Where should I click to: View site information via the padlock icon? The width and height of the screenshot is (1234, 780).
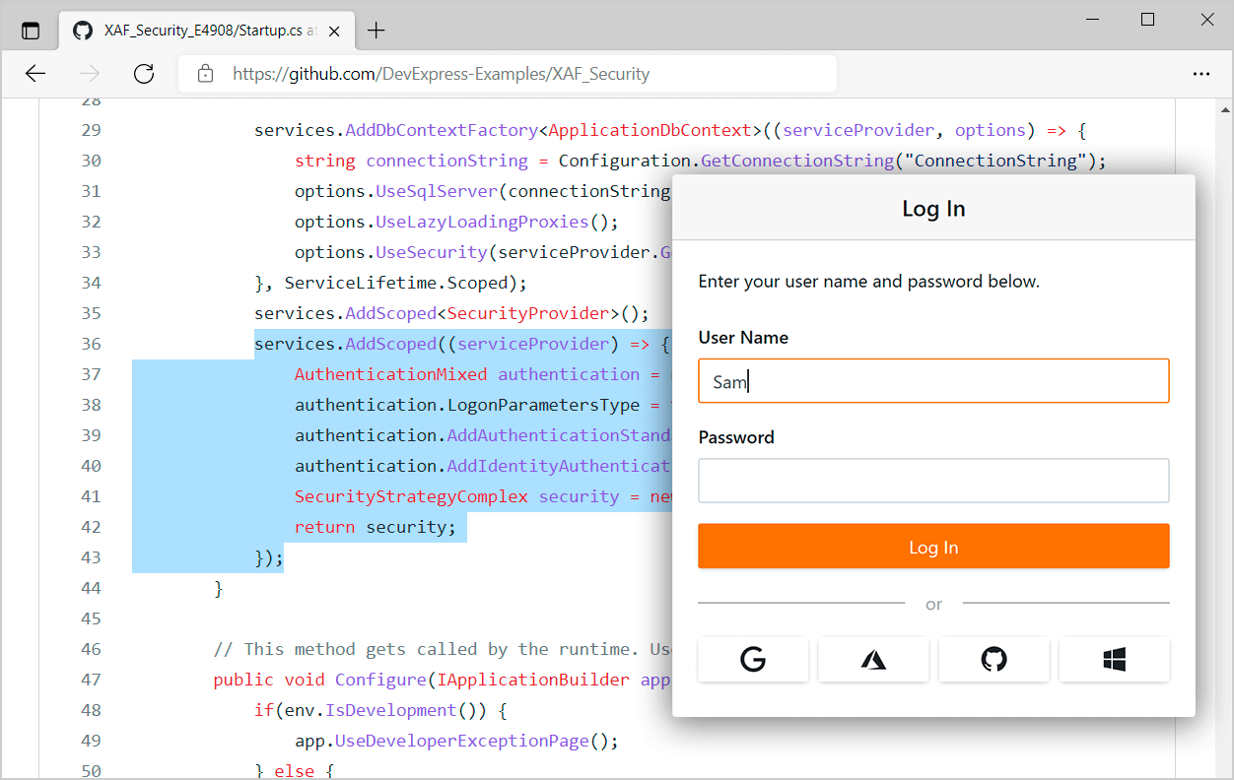pyautogui.click(x=204, y=73)
